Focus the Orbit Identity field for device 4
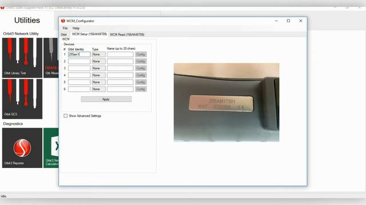The height and width of the screenshot is (205, 366). [x=79, y=75]
